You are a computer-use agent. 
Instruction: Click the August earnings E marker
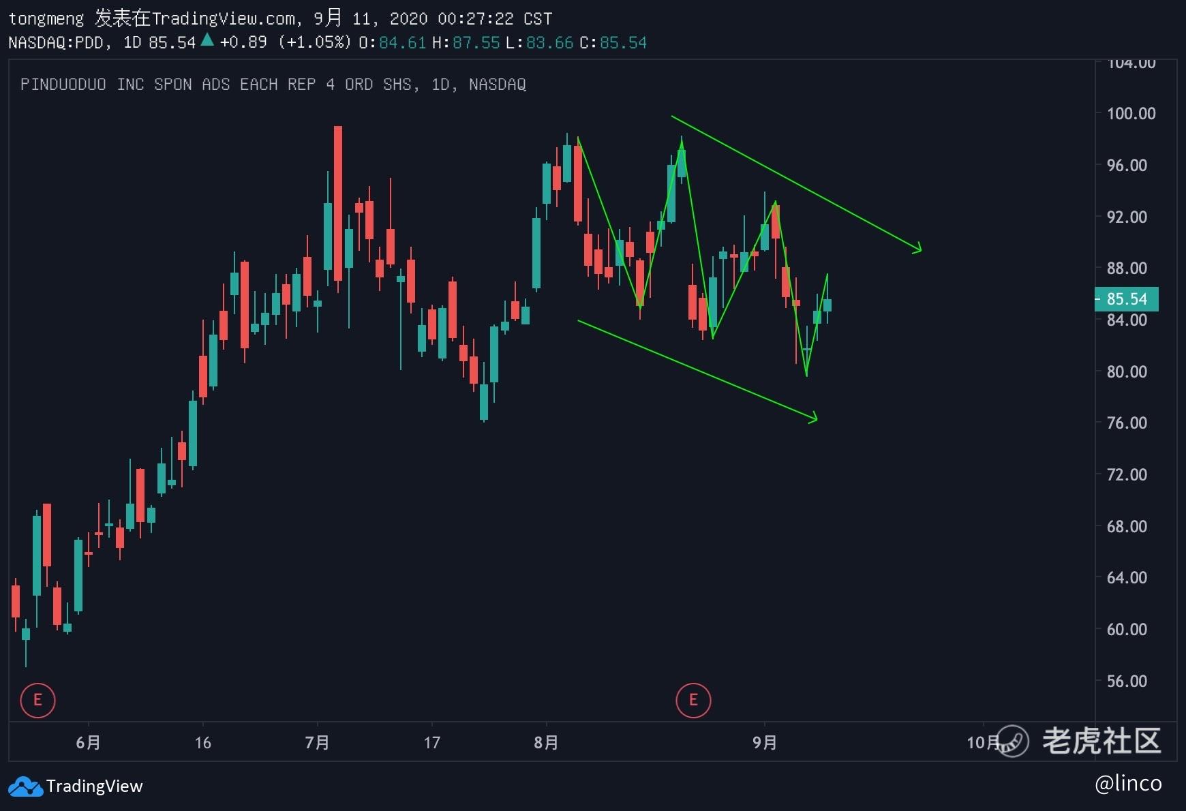(x=693, y=700)
